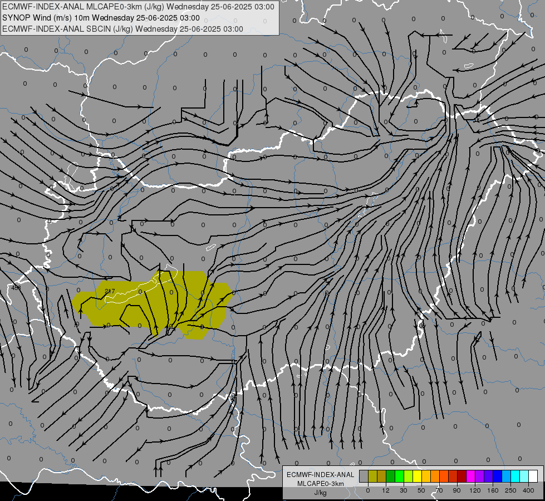Pick the lime yellow-green legend swatch

(408, 476)
